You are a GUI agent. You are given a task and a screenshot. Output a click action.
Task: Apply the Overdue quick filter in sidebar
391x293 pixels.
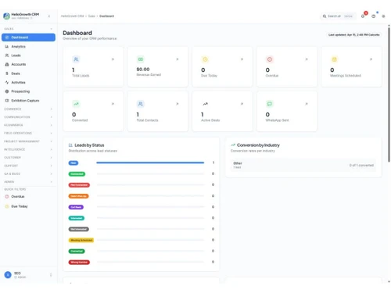pyautogui.click(x=28, y=196)
